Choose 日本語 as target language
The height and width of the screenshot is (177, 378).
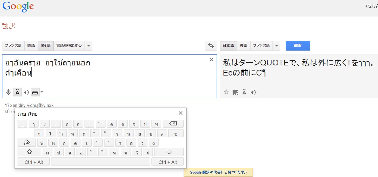(228, 46)
